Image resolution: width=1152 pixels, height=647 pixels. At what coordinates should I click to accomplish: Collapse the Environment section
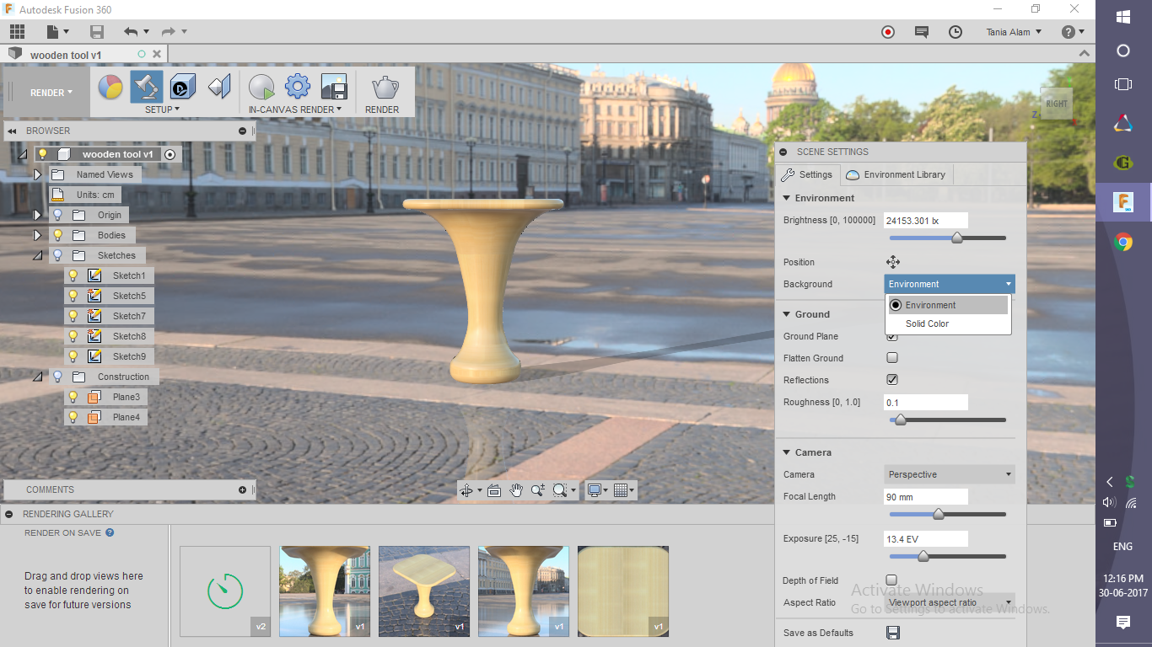tap(787, 198)
